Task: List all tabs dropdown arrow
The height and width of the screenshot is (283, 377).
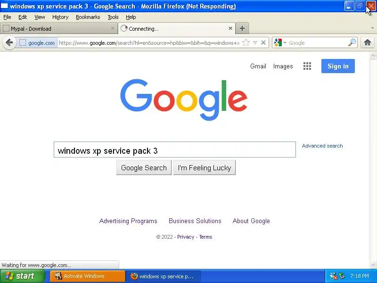Action: tap(372, 28)
